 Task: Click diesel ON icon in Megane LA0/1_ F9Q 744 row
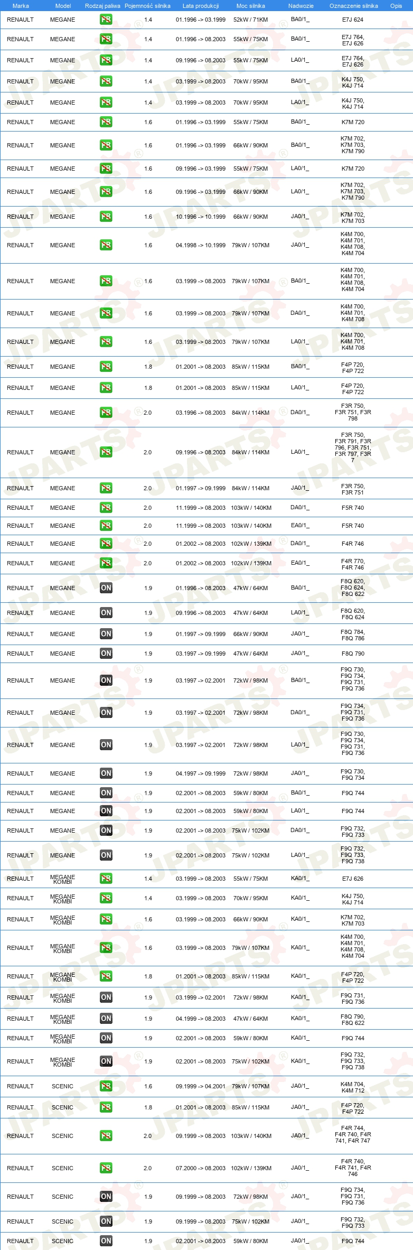point(106,811)
